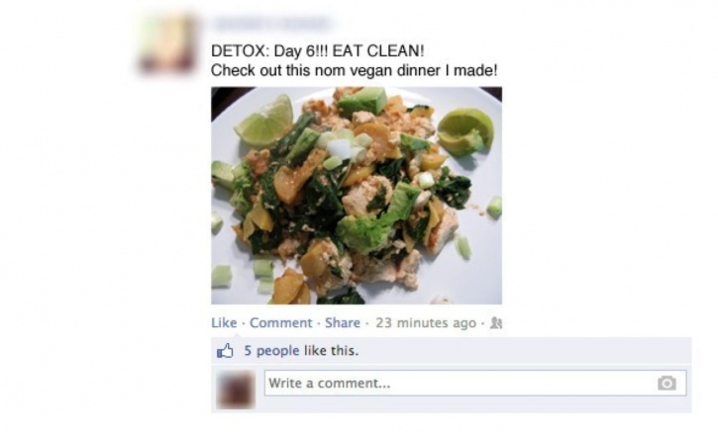The image size is (718, 432).
Task: Share this vegan dinner post
Action: coord(343,322)
